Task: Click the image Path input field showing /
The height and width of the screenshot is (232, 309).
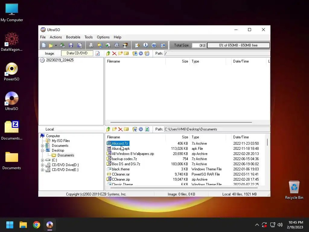Action: 217,53
